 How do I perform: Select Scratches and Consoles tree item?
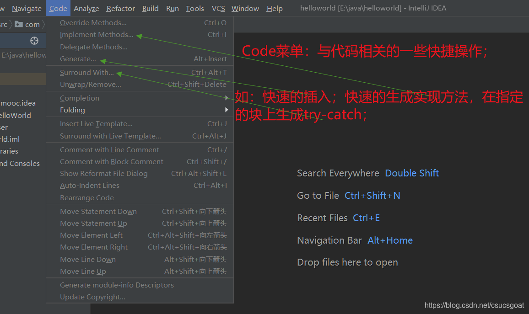[20, 164]
